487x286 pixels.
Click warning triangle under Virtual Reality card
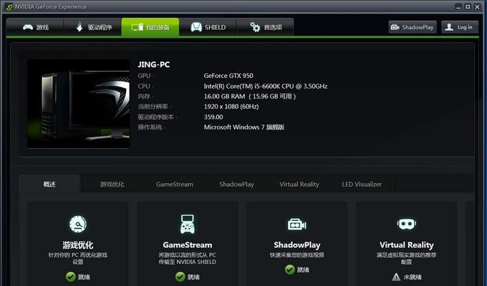pyautogui.click(x=396, y=277)
